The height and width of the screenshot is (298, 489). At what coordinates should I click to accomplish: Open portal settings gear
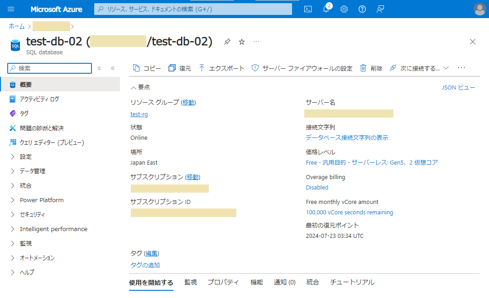344,9
